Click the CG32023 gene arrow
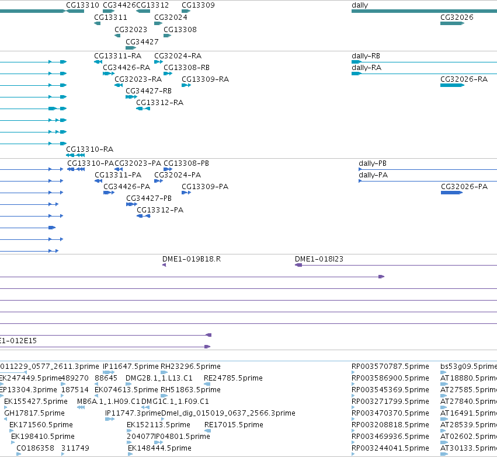Viewport: 497px width, 457px height. click(x=117, y=36)
